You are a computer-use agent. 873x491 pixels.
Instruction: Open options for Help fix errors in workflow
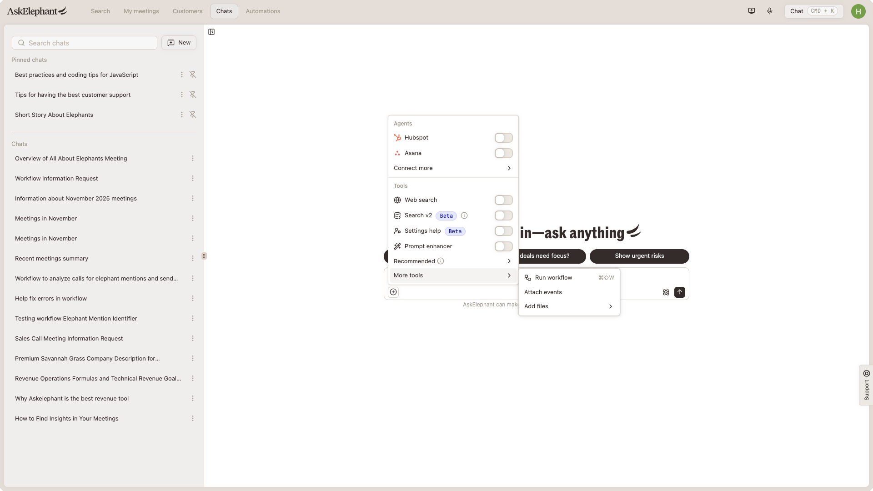pyautogui.click(x=193, y=298)
